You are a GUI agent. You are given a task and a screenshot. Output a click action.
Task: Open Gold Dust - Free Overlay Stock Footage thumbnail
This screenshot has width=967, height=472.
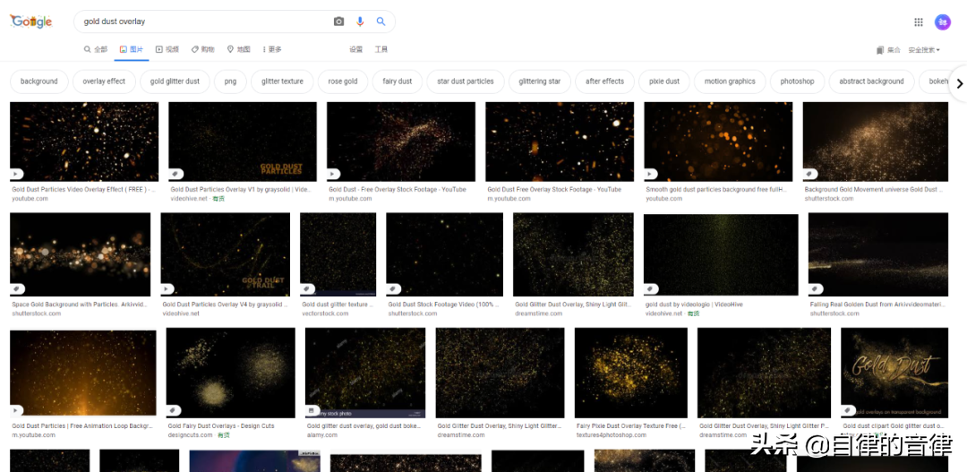click(401, 142)
